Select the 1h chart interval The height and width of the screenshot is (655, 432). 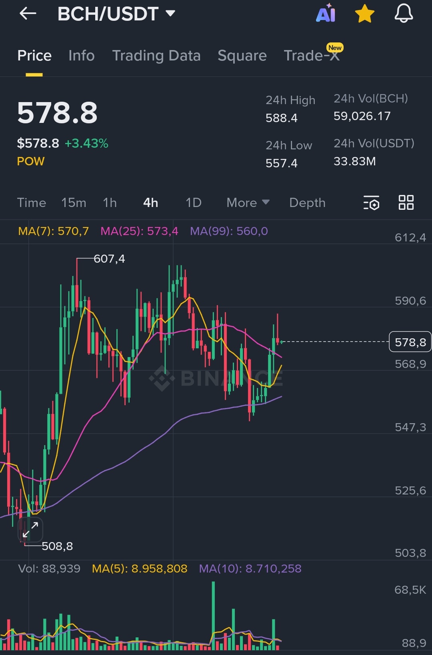click(x=110, y=203)
